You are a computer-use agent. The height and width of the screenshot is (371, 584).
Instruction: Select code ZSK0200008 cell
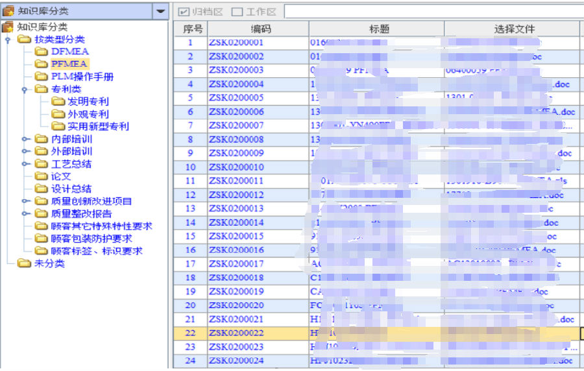(x=258, y=139)
